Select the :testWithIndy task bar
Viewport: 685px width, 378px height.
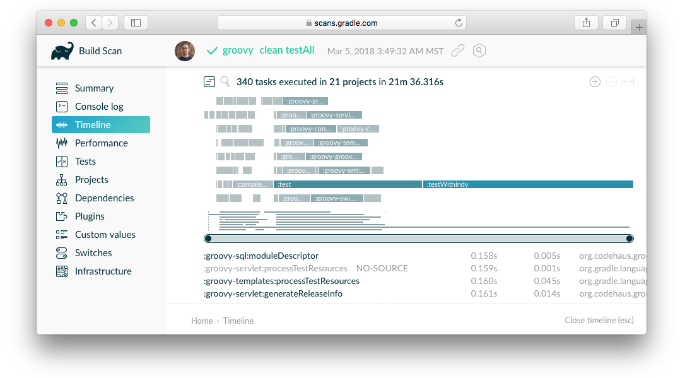coord(529,184)
